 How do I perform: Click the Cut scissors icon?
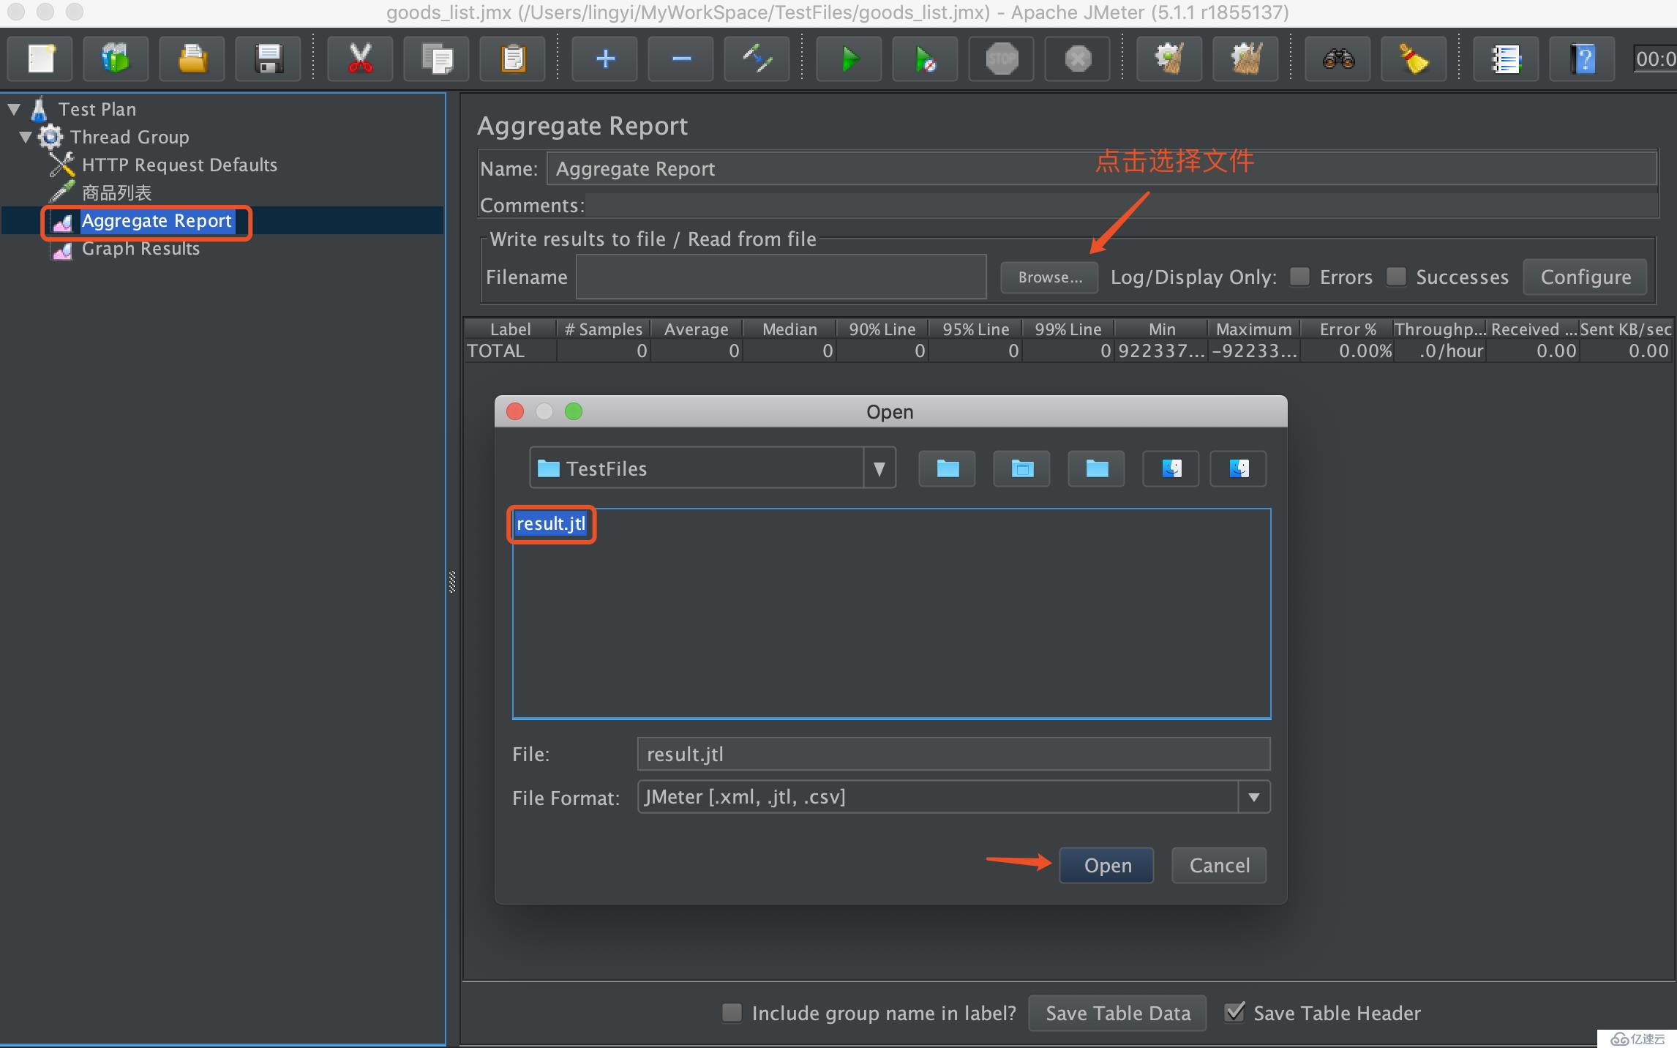[x=360, y=59]
